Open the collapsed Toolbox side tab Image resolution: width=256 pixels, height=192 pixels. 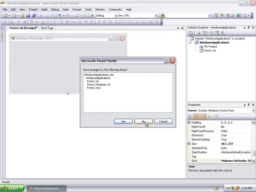coord(2,34)
